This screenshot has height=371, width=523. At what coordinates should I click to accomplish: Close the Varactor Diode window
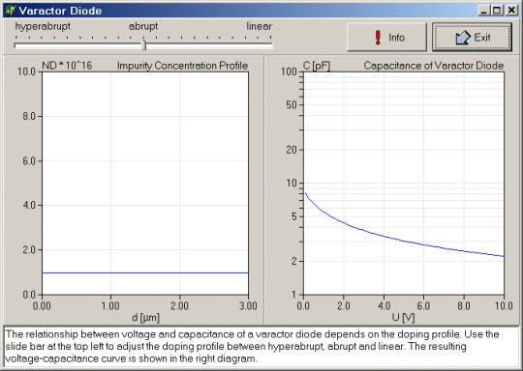pos(511,11)
